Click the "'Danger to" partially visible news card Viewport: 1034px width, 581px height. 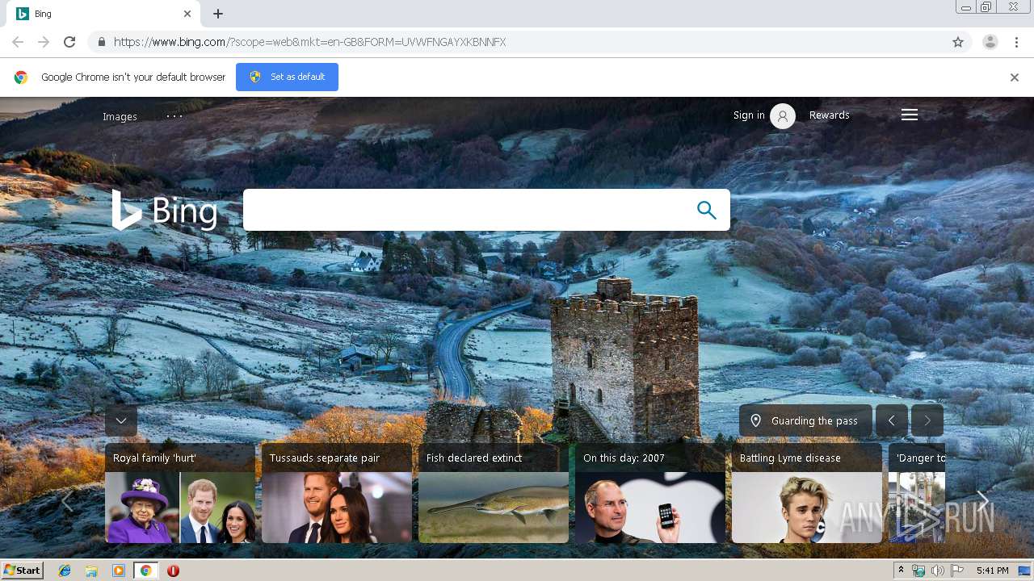[917, 493]
